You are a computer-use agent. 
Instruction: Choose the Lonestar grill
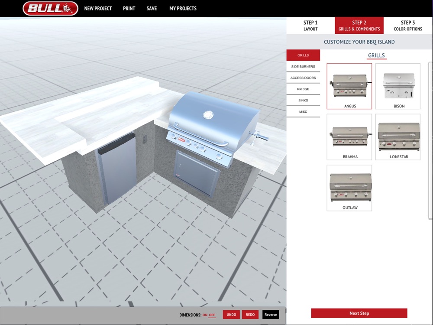(398, 137)
